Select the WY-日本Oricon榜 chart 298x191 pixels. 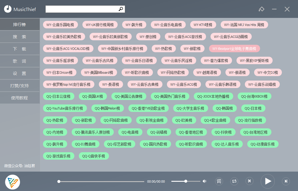click(x=59, y=73)
